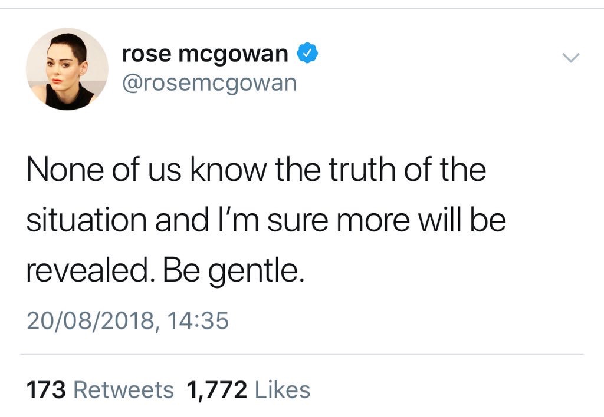
Task: Click the word "truth" in the tweet
Action: pos(362,170)
